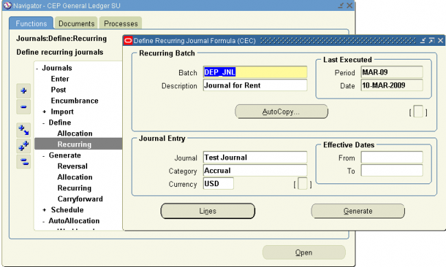Viewport: 446px width, 267px height.
Task: Select the Define tree item label
Action: click(60, 123)
